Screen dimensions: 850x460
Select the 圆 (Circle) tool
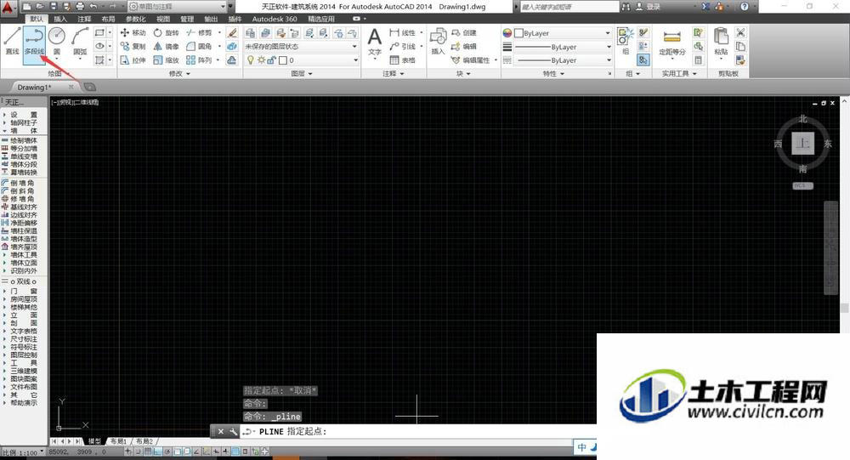(x=57, y=41)
